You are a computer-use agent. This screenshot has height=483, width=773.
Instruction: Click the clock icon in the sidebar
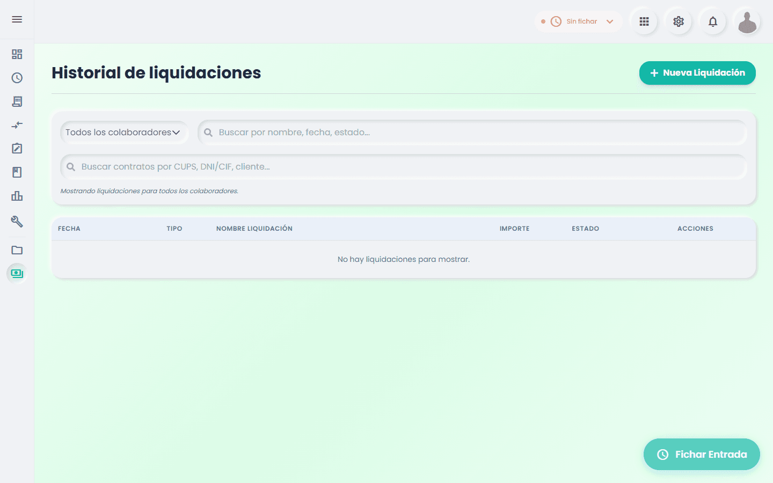coord(17,78)
